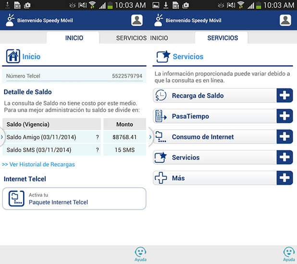Tap the Servicios star heading icon
This screenshot has height=264, width=297.
click(163, 56)
